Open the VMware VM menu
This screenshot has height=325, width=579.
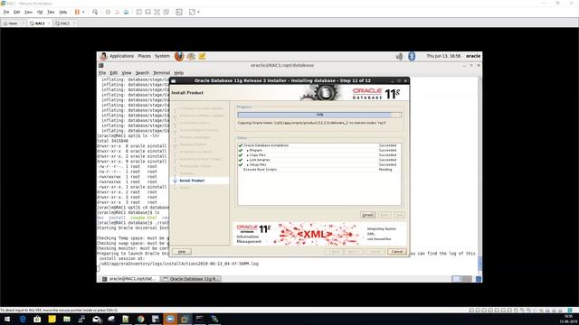(40, 12)
